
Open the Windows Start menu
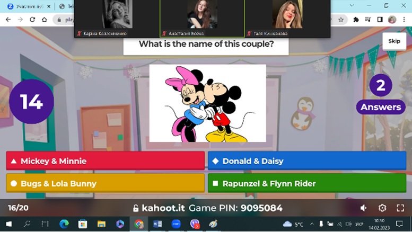coord(9,224)
